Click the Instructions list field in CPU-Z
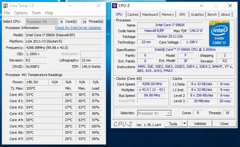 coord(185,68)
